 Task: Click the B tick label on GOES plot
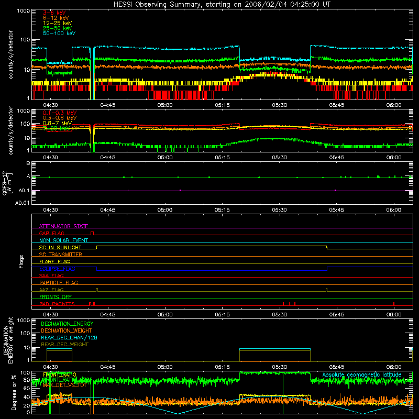(28, 163)
